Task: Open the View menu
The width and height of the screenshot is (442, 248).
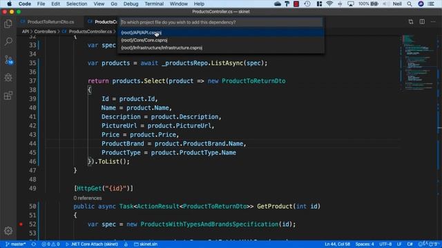Action: [x=99, y=3]
